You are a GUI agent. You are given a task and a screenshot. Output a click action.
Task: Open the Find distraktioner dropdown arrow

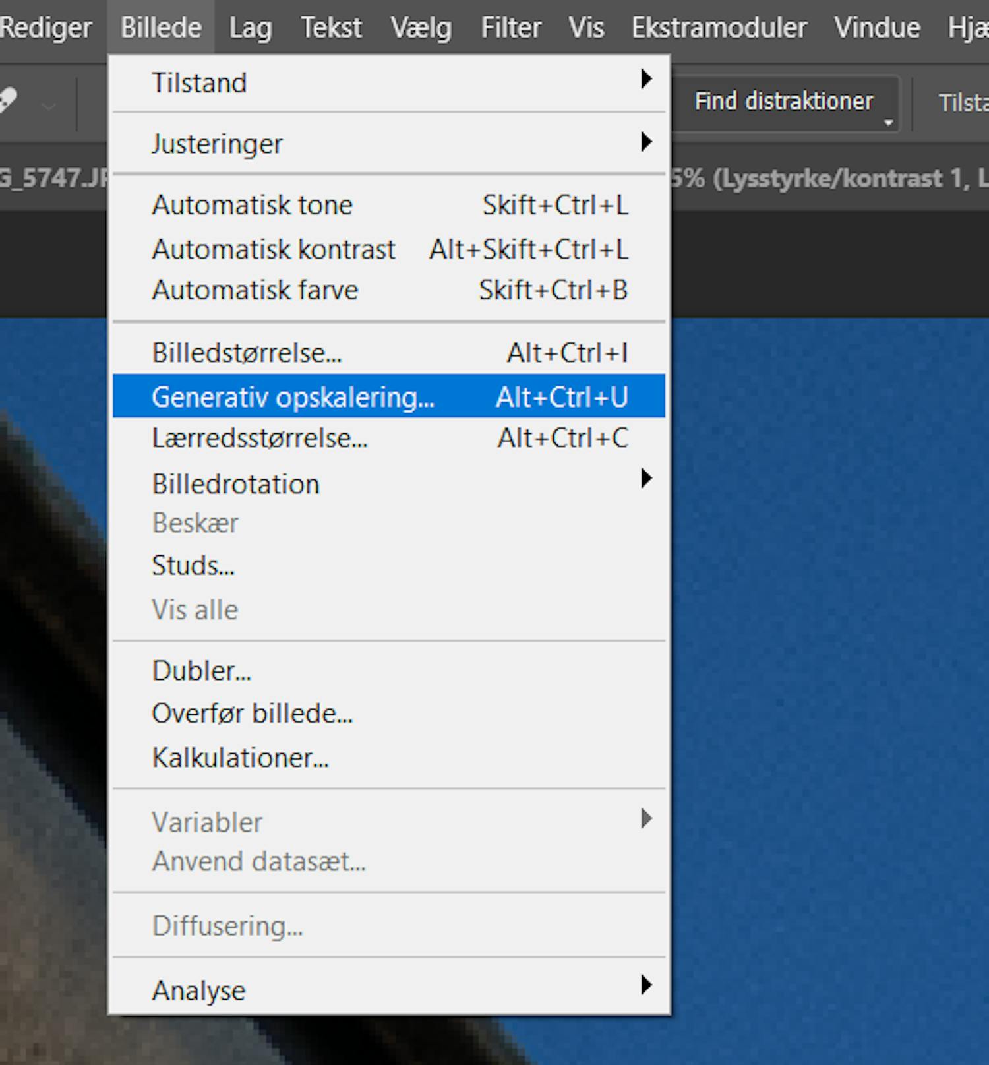point(888,123)
